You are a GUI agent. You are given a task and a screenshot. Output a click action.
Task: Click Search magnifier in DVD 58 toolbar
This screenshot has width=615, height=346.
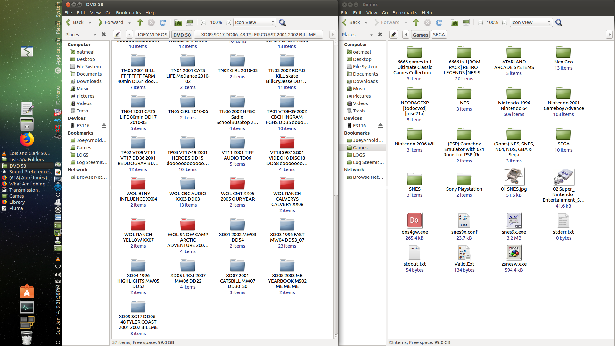point(282,22)
